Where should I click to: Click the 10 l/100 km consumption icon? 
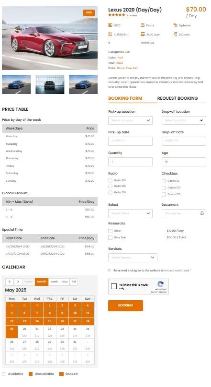(110, 34)
